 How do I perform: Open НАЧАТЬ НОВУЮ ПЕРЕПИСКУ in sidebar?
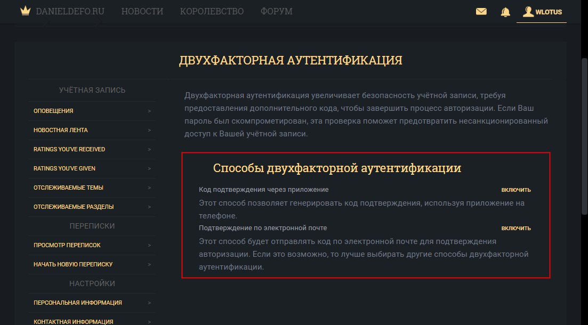tap(92, 264)
